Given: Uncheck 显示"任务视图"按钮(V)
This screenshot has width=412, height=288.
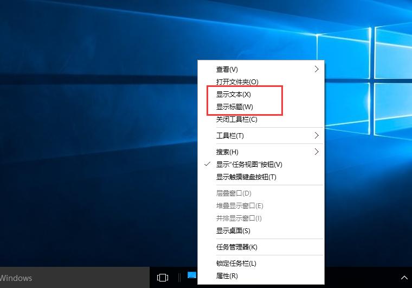Looking at the screenshot, I should coord(261,165).
